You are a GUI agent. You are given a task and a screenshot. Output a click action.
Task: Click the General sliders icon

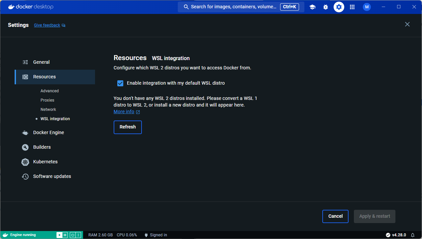coord(25,62)
